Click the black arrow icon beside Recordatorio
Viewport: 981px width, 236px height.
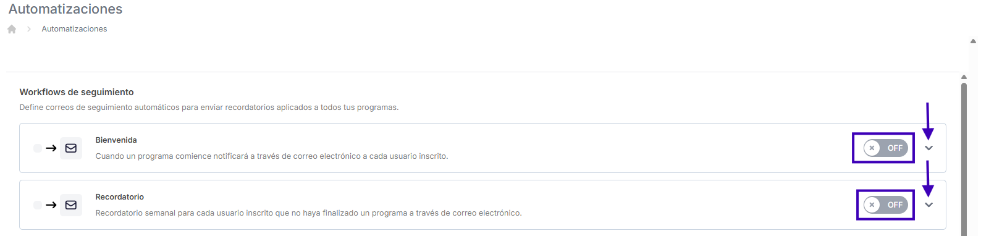(x=51, y=205)
